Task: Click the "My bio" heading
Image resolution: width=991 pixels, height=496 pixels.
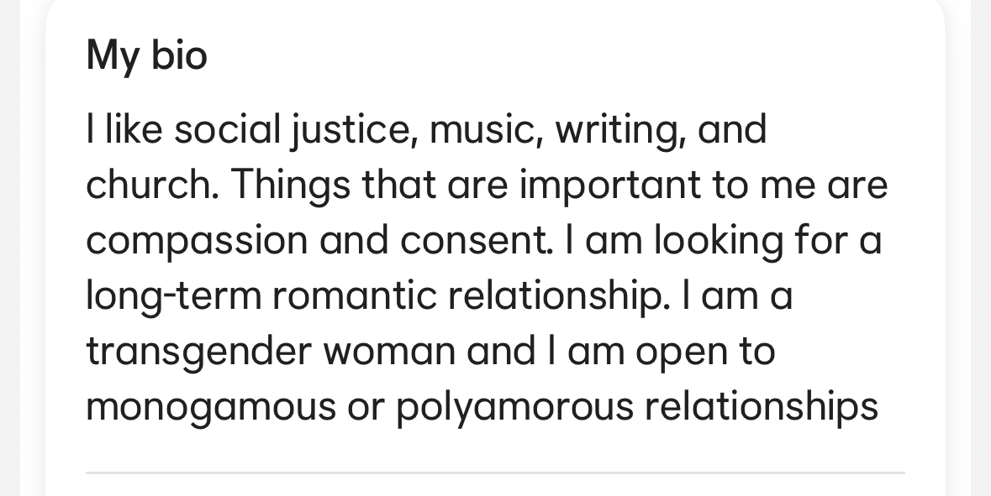Action: tap(146, 56)
